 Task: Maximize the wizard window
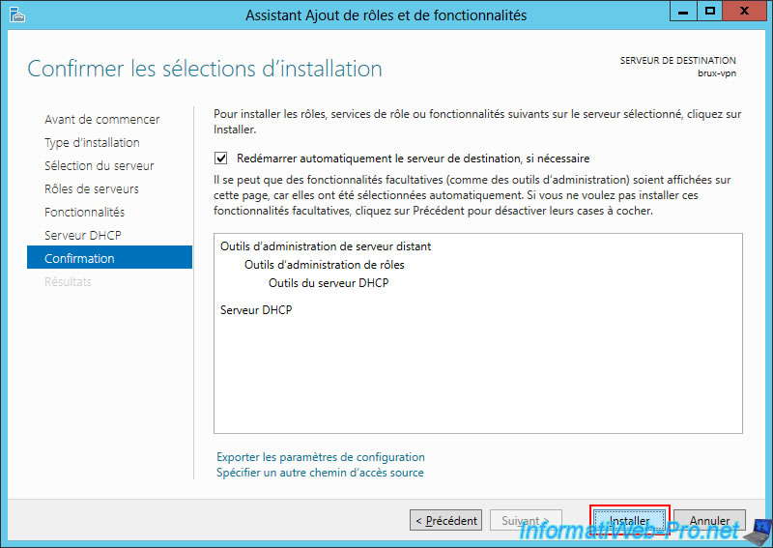pyautogui.click(x=710, y=13)
